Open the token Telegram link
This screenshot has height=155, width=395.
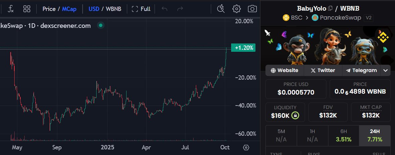click(361, 70)
